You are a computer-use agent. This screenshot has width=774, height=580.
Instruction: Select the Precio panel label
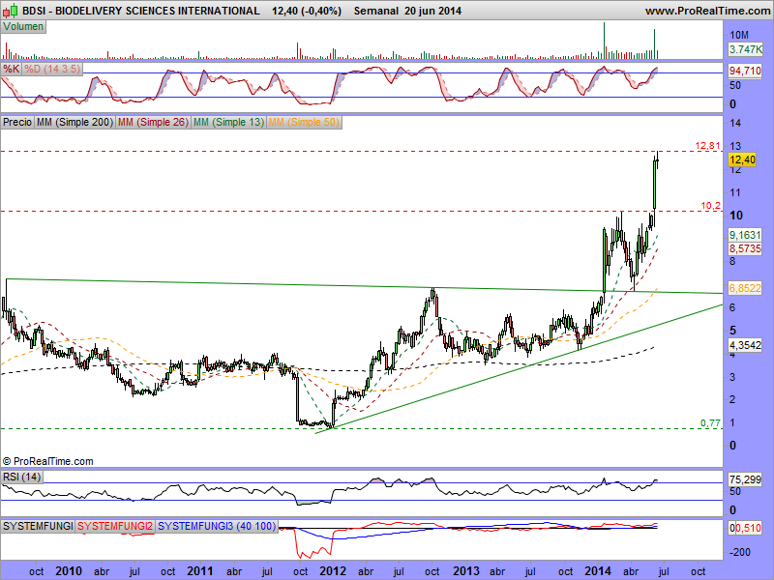coord(17,122)
